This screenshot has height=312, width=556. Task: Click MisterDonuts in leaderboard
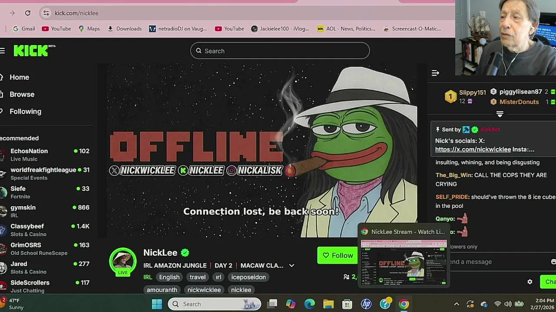point(519,102)
